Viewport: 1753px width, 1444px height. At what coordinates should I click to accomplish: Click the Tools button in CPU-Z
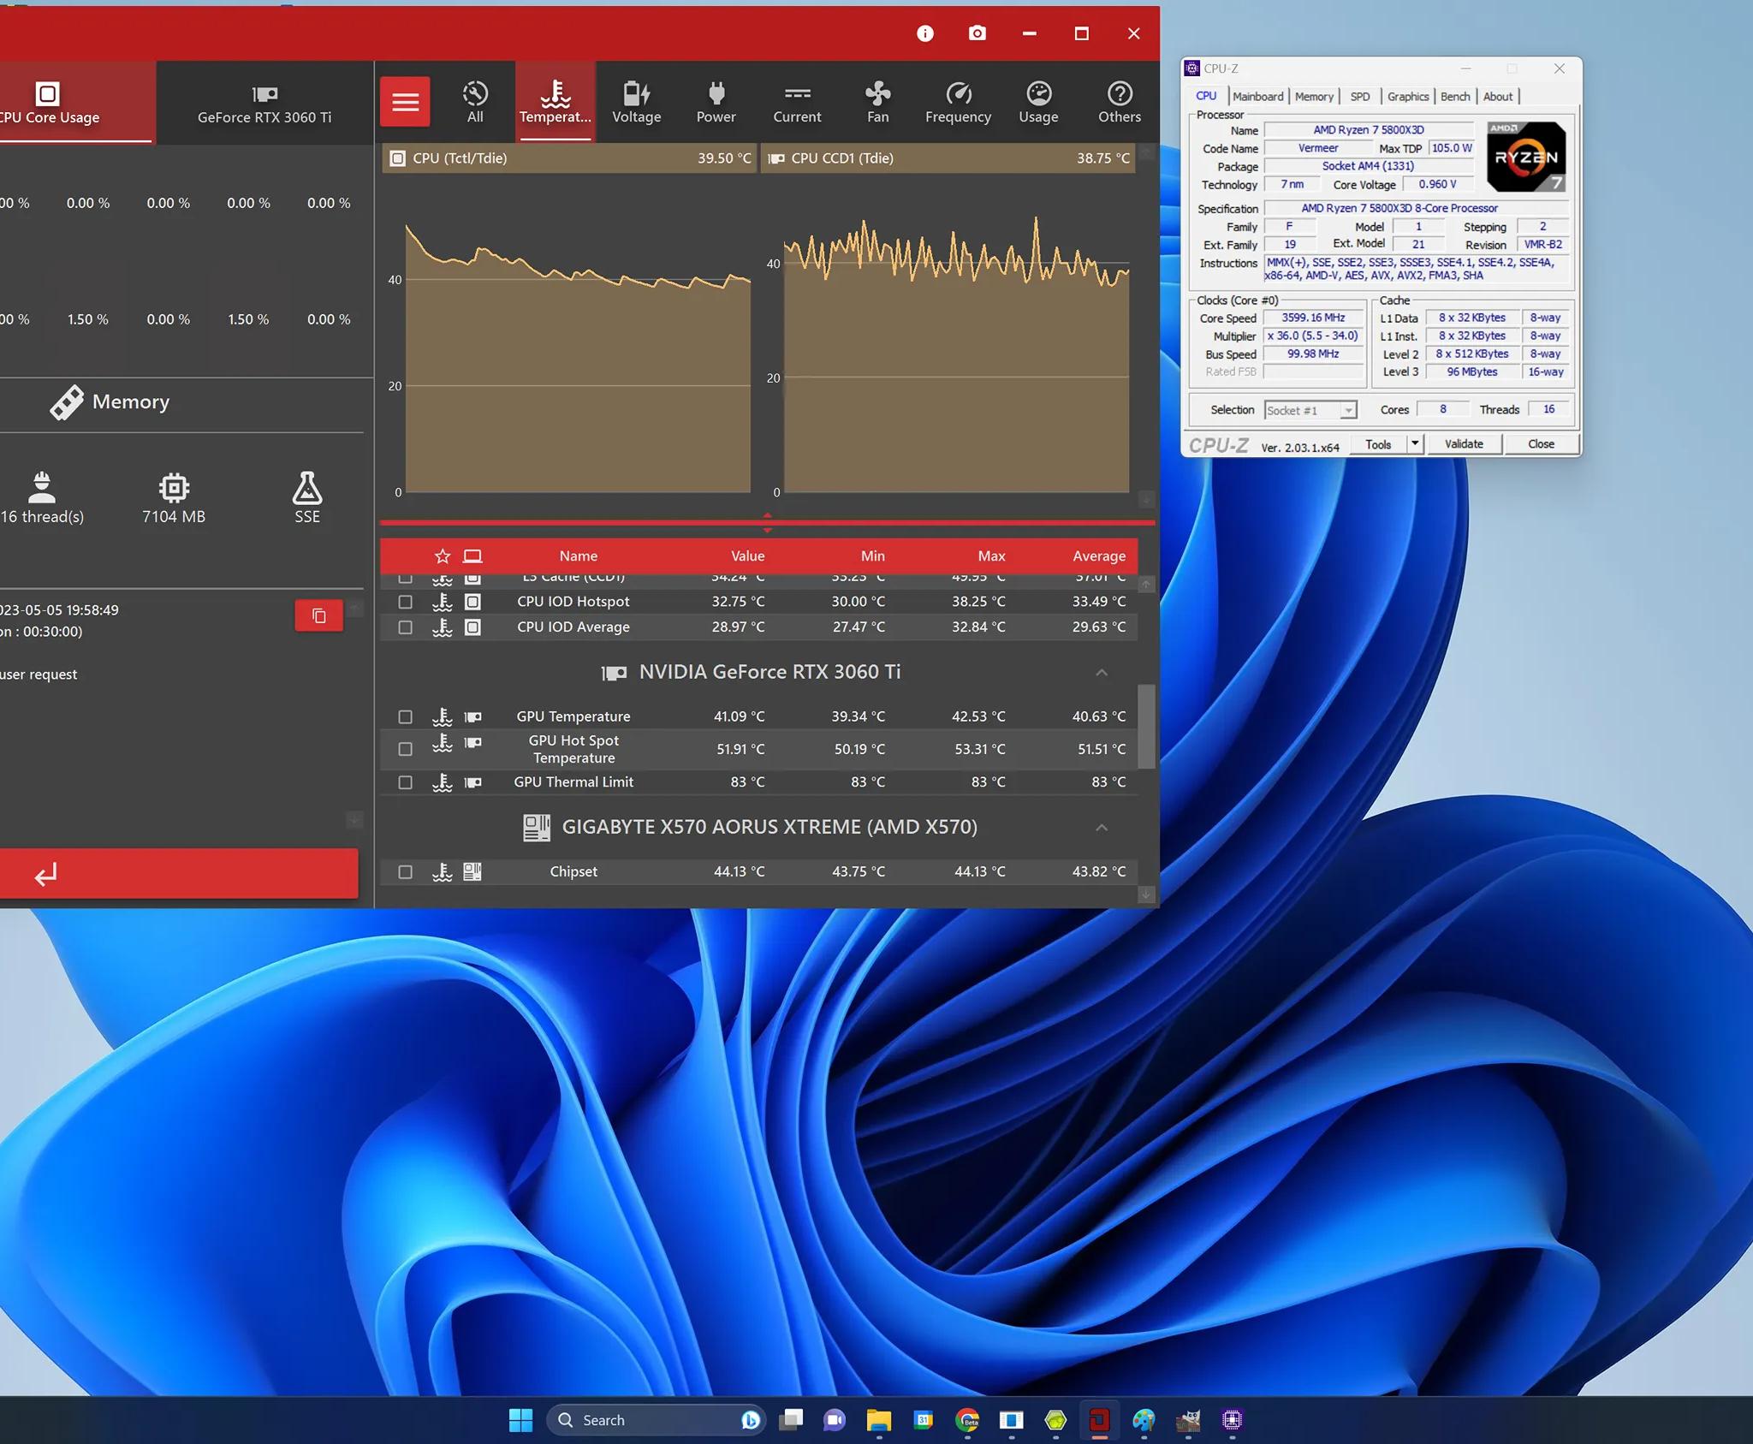(1378, 444)
